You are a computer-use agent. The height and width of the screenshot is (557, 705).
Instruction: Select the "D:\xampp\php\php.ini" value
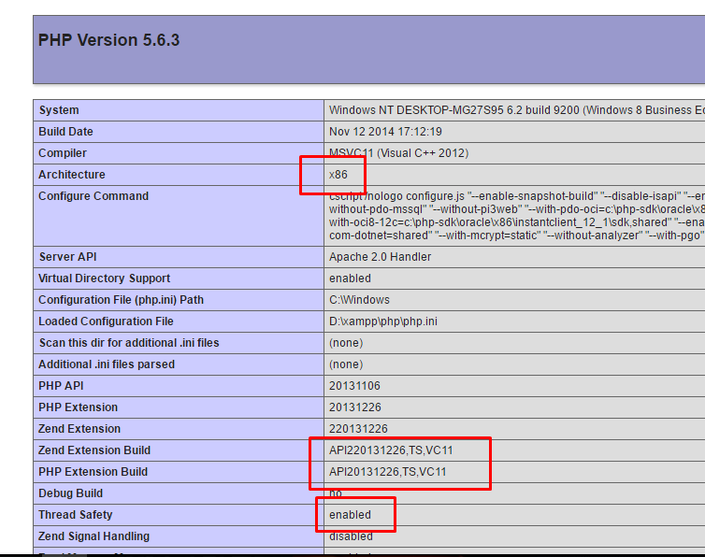tap(383, 321)
